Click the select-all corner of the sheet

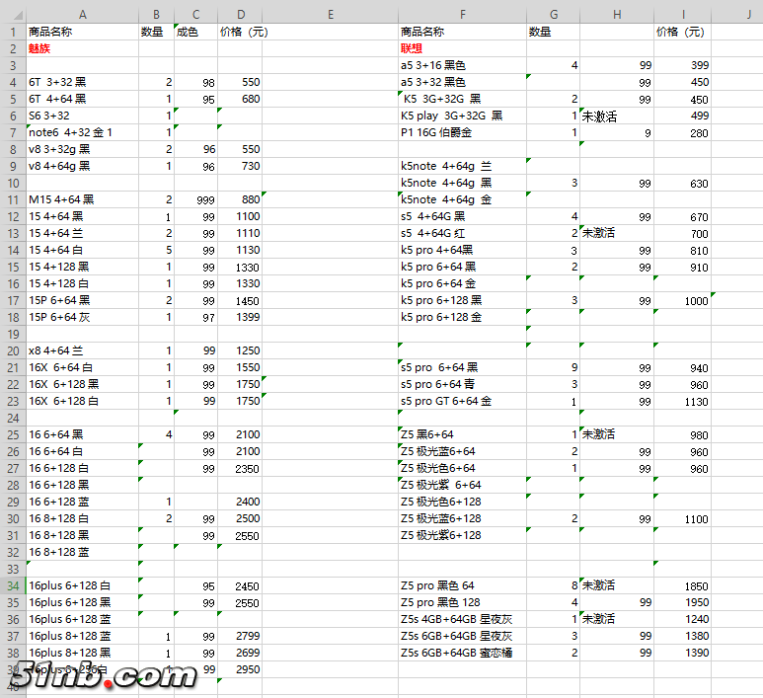point(13,14)
